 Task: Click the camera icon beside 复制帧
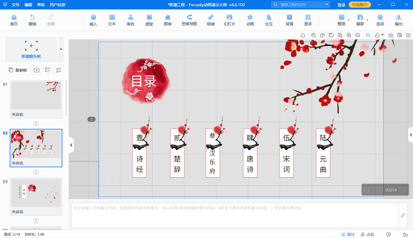(37, 70)
